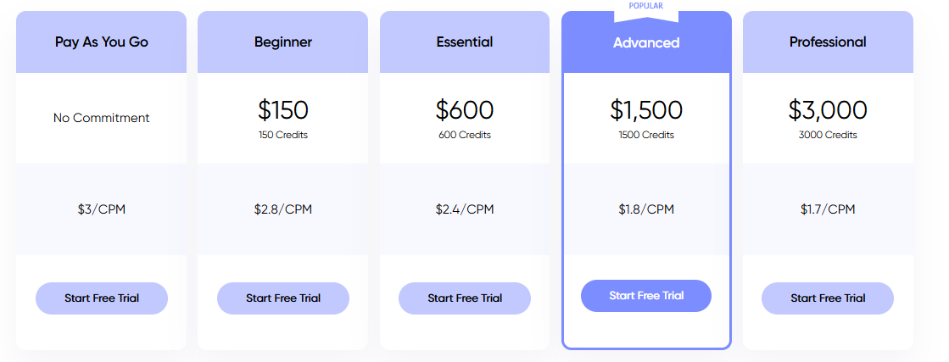Start free trial for Pay As You Go

[x=102, y=298]
